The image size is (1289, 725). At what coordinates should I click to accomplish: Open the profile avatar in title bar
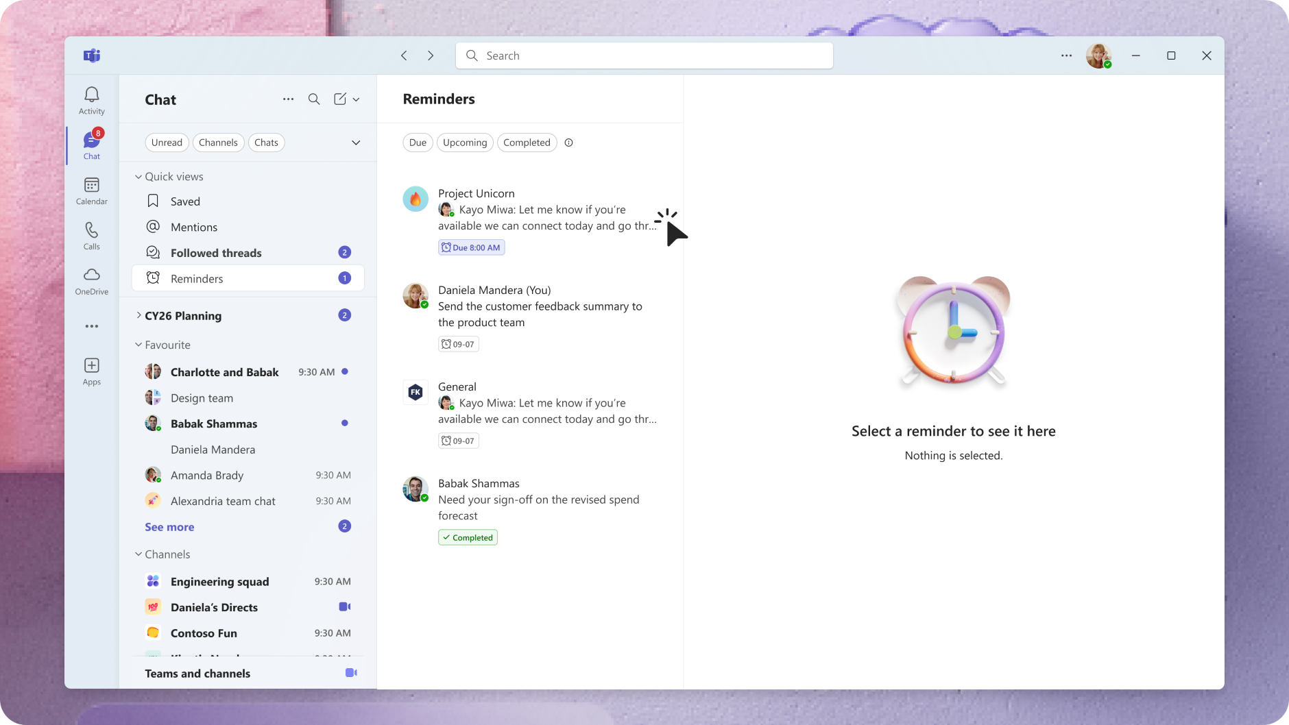[x=1098, y=56]
